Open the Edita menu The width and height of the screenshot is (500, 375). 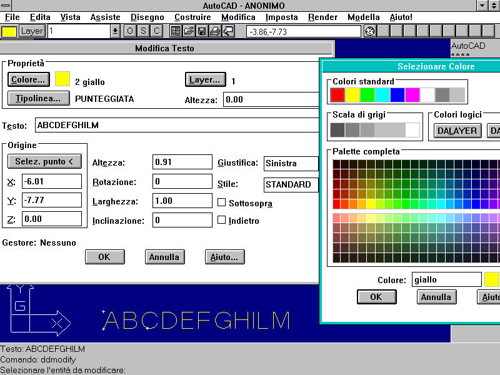(40, 17)
